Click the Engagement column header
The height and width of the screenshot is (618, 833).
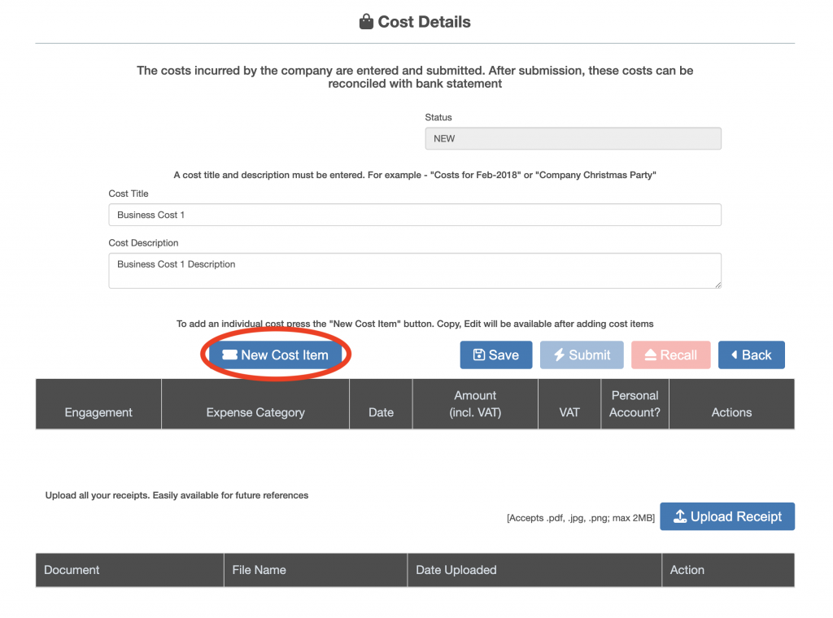98,412
